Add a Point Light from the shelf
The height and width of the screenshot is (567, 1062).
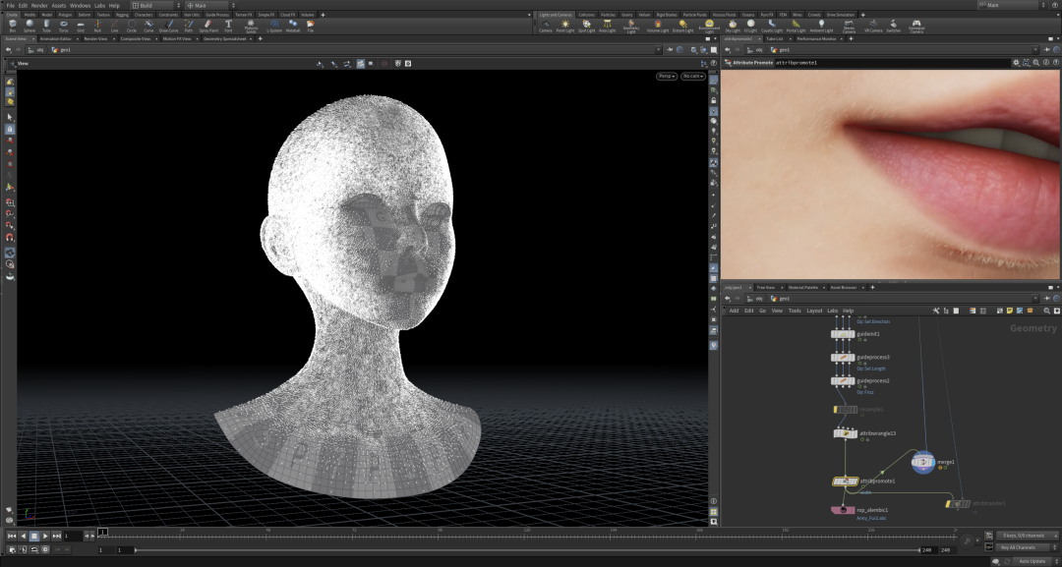(x=564, y=26)
